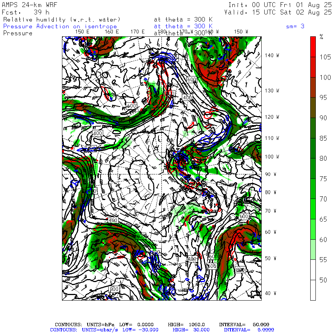Click the black "CONTOURS: UNITS=hPa" legend text

(85, 325)
